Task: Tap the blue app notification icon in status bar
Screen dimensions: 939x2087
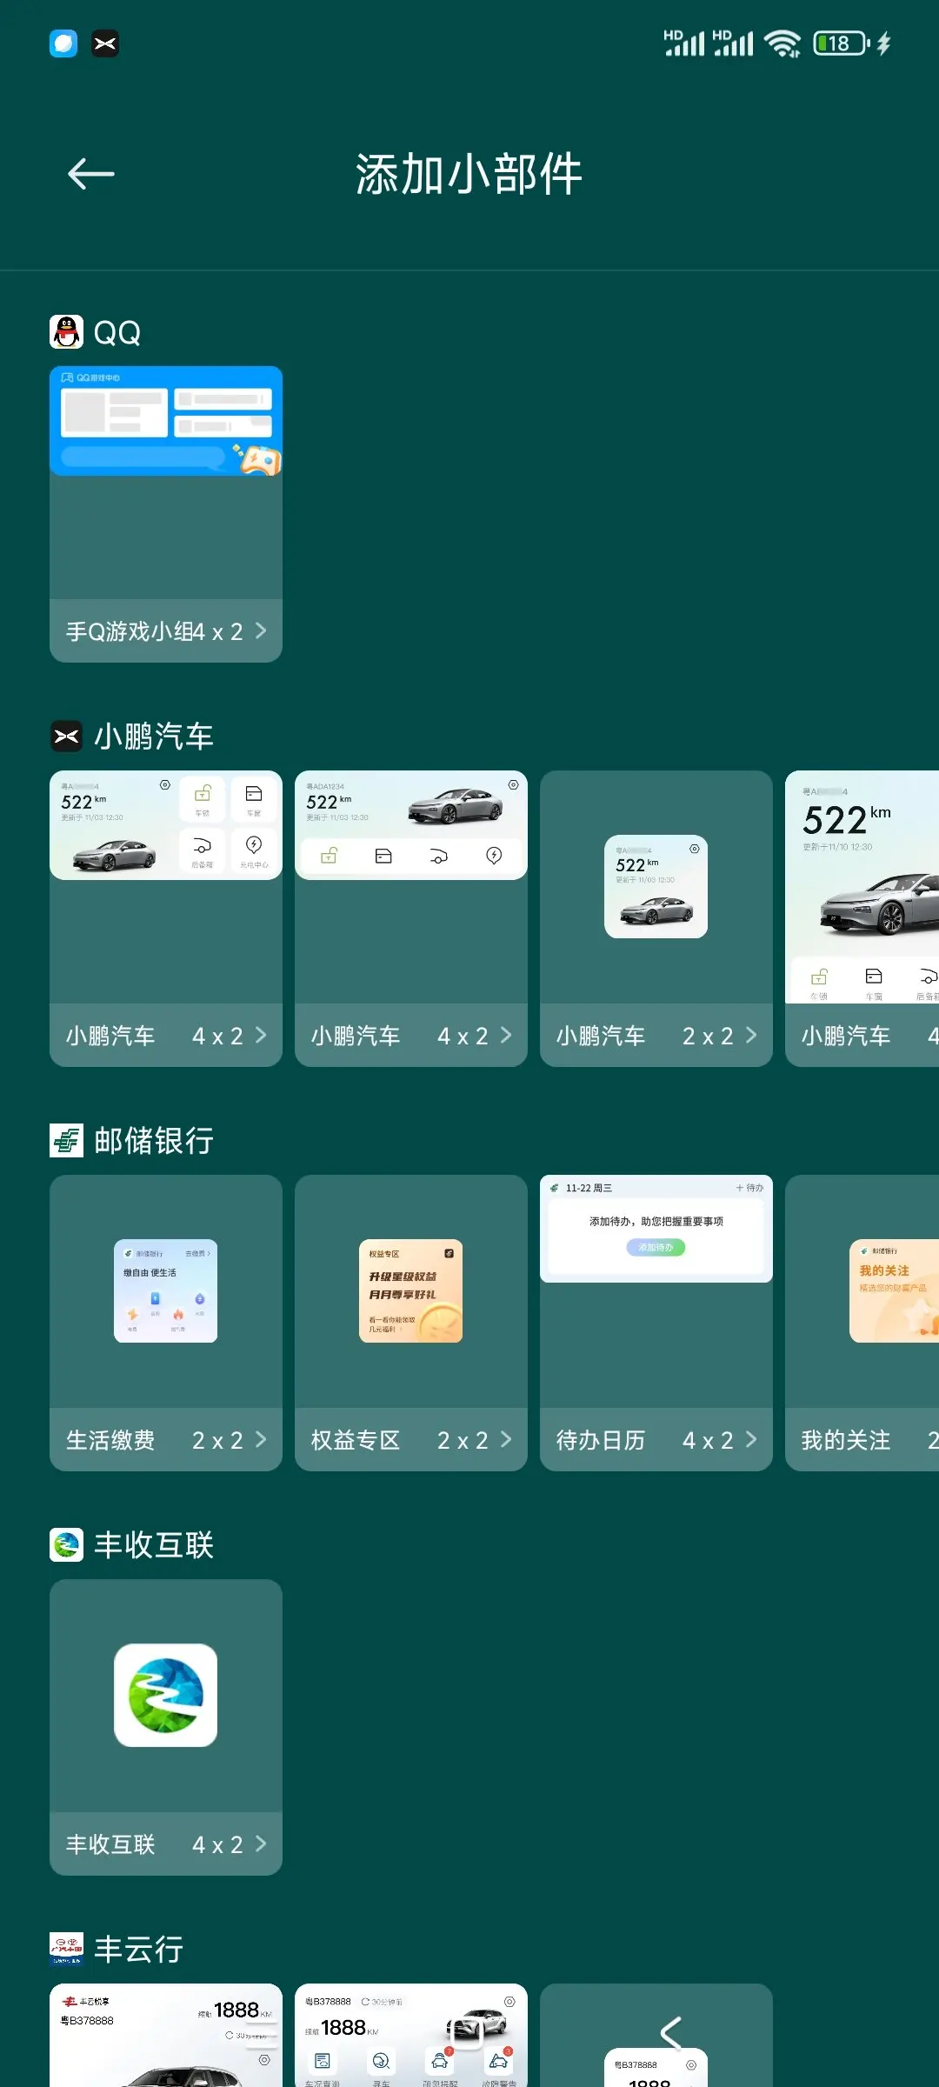Action: [x=63, y=43]
